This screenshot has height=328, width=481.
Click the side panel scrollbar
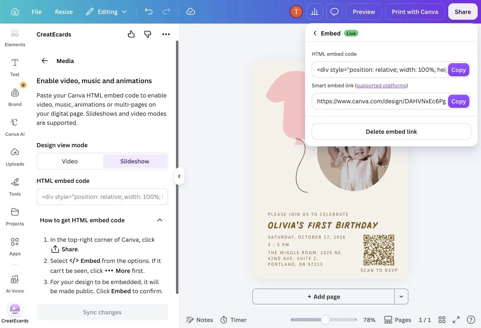(177, 167)
